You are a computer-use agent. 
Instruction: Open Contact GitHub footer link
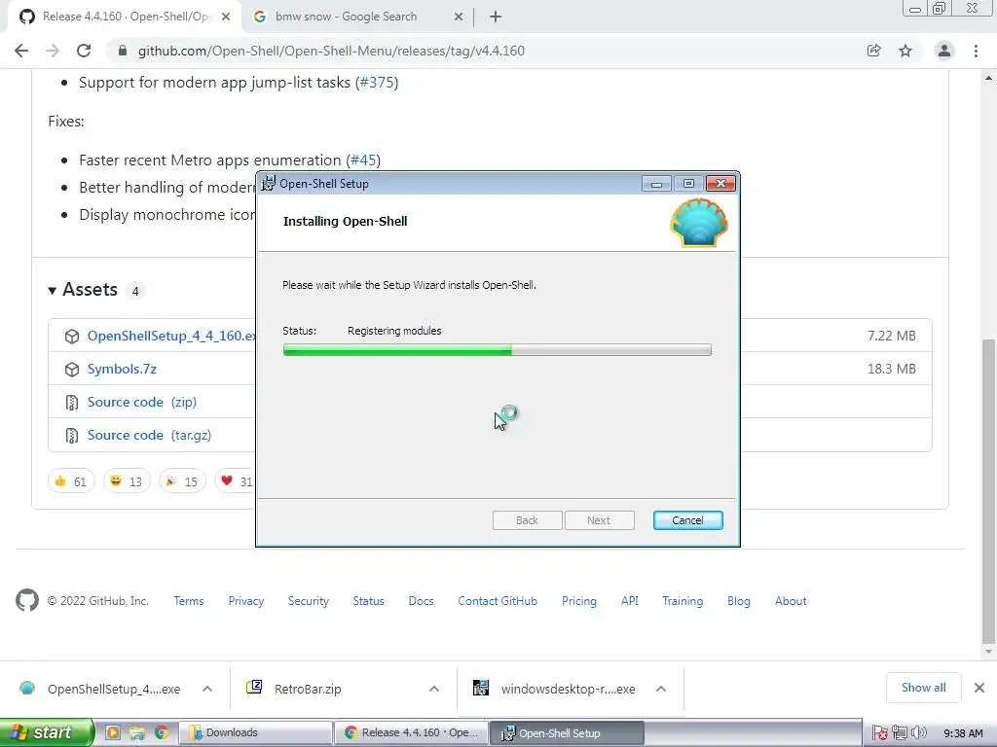(x=498, y=601)
